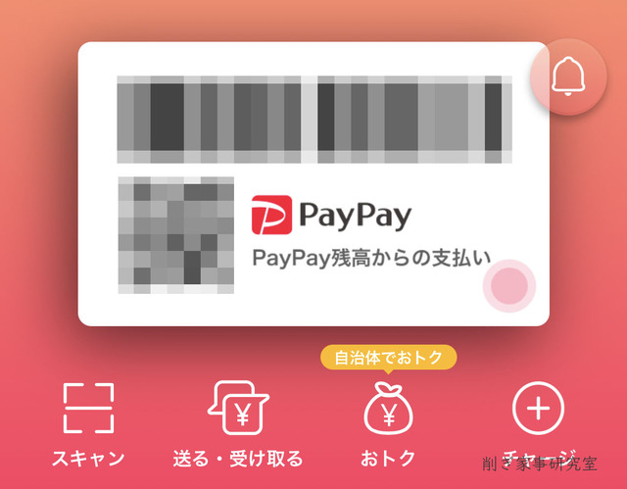Change payment method via PayPay残高からの支払い
Image resolution: width=627 pixels, height=489 pixels.
coord(371,258)
